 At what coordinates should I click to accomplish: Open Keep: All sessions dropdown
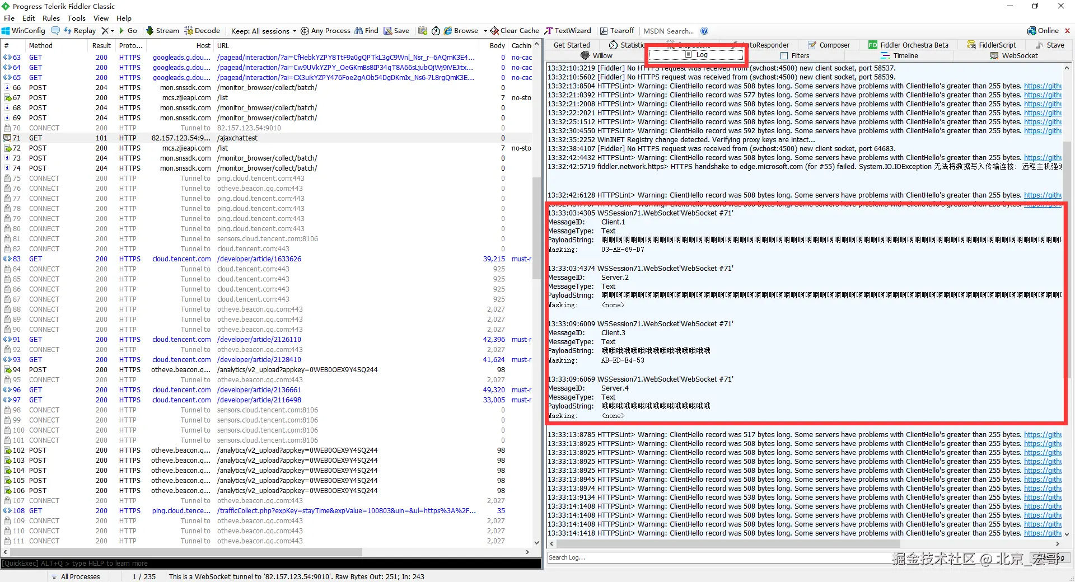point(263,31)
